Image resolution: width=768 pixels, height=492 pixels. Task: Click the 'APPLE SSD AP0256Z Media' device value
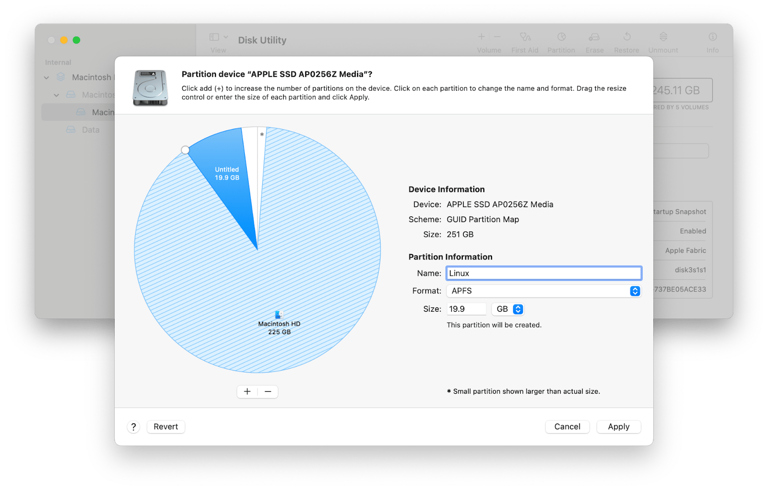[x=500, y=205]
